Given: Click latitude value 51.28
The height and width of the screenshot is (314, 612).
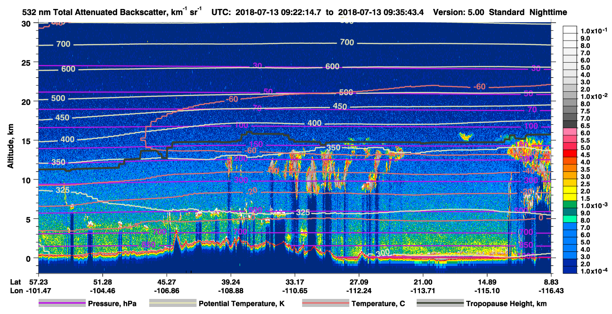Looking at the screenshot, I should 102,282.
